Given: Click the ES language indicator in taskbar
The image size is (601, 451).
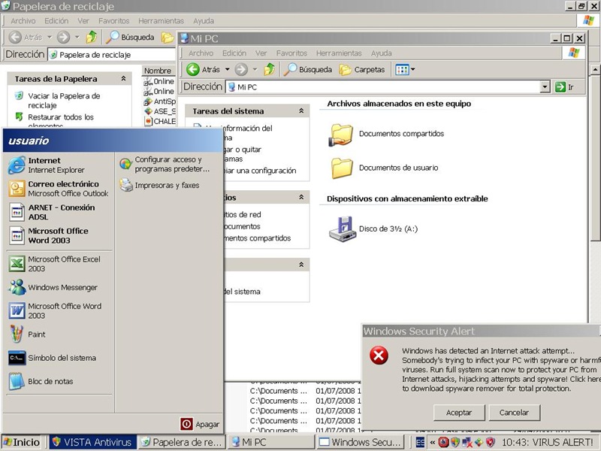Looking at the screenshot, I should pos(420,443).
